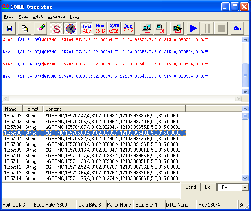The height and width of the screenshot is (211, 251).
Task: Click the data input text field
Action: [91, 191]
